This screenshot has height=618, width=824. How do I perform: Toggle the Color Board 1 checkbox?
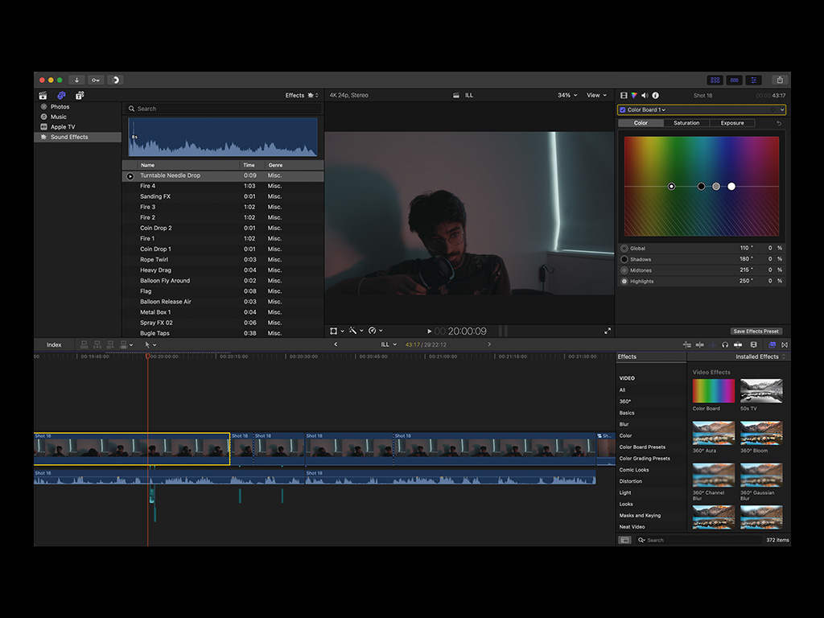point(623,109)
